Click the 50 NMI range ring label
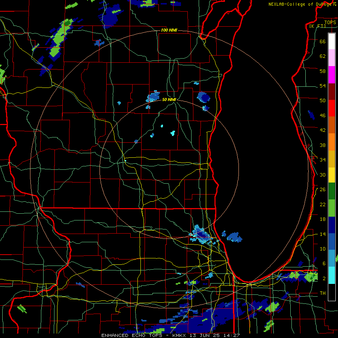 169,100
